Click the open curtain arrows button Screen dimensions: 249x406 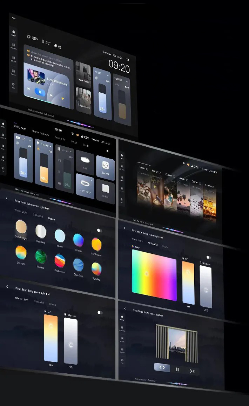162,367
